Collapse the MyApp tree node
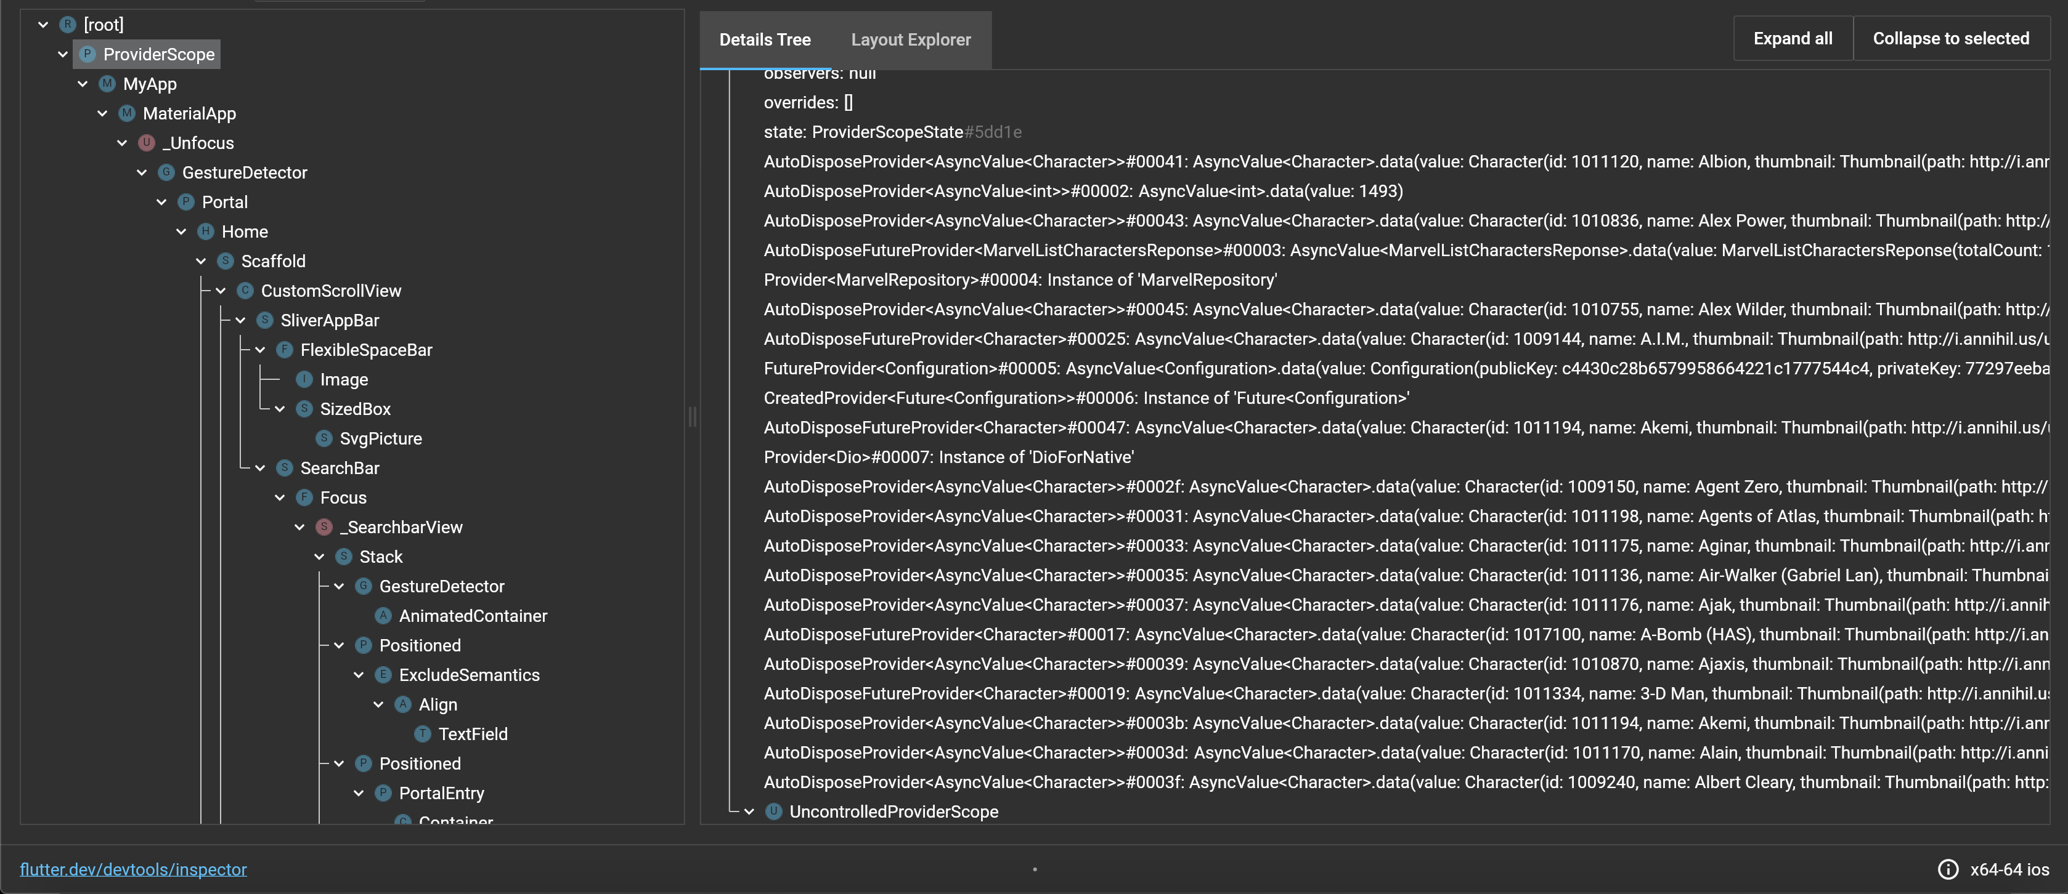This screenshot has height=894, width=2068. pyautogui.click(x=83, y=84)
